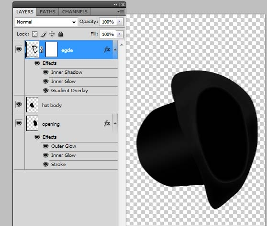Open the Opacity slider arrow

(x=119, y=22)
